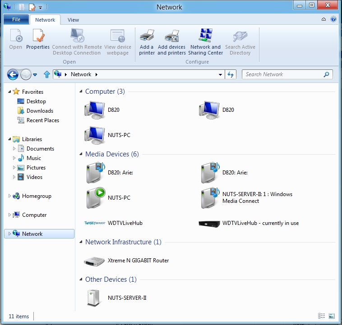The image size is (342, 325).
Task: Select the Network ribbon tab
Action: pyautogui.click(x=45, y=20)
